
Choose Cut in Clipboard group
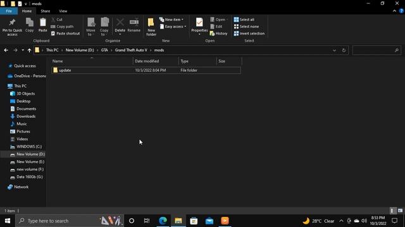[57, 20]
